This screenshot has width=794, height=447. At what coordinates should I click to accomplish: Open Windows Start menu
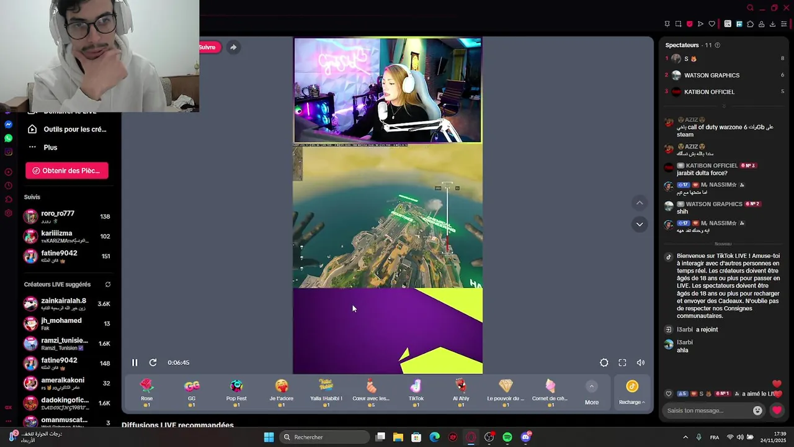(269, 437)
